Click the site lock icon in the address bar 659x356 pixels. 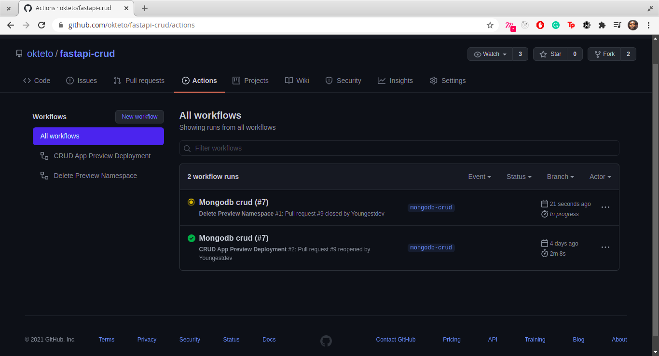coord(61,25)
